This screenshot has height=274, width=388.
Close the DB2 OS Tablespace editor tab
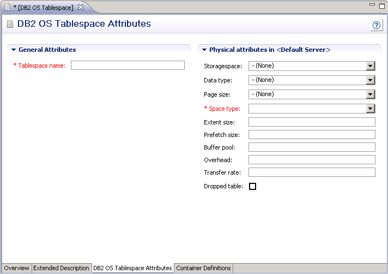coord(81,7)
